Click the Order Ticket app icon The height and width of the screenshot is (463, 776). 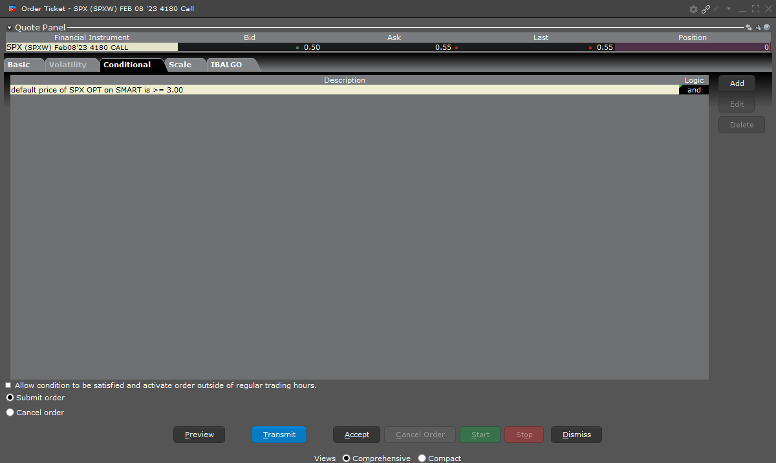click(12, 8)
